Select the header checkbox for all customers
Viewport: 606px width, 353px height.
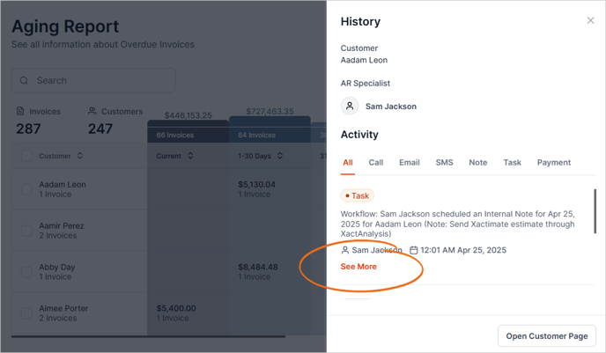click(26, 156)
